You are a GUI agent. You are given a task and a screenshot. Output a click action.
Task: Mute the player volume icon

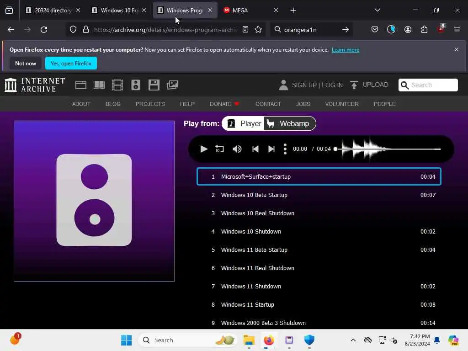[237, 149]
